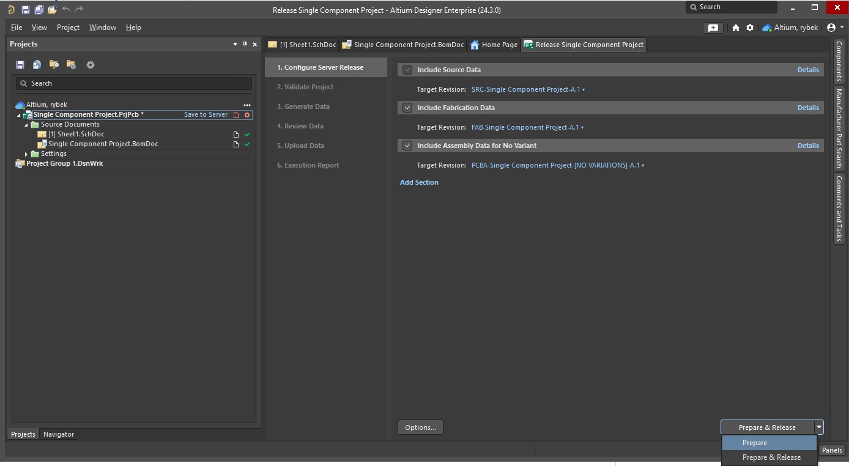Image resolution: width=849 pixels, height=466 pixels.
Task: Expand the Settings folder
Action: (x=26, y=154)
